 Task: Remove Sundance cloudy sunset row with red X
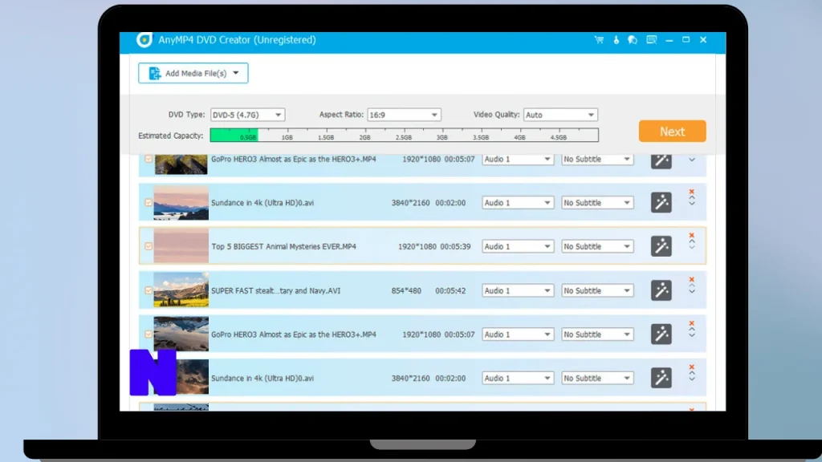click(x=691, y=367)
